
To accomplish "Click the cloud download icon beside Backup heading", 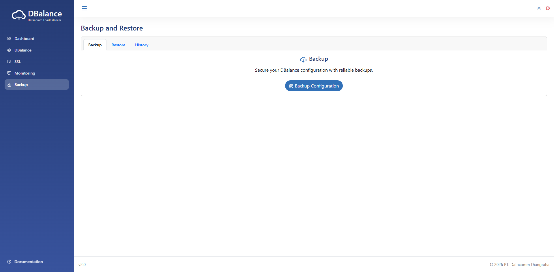I will point(303,60).
